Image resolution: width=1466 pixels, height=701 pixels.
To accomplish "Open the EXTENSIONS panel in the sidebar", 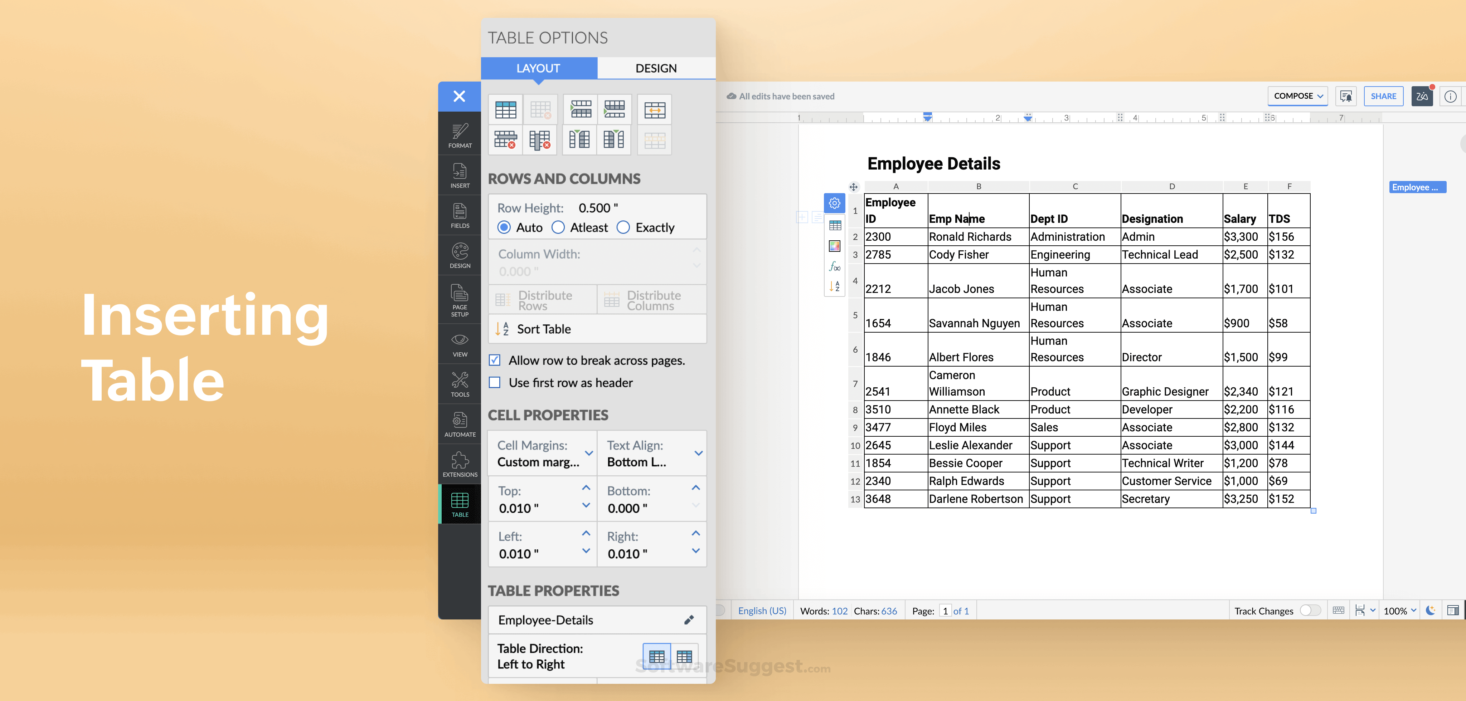I will coord(459,464).
